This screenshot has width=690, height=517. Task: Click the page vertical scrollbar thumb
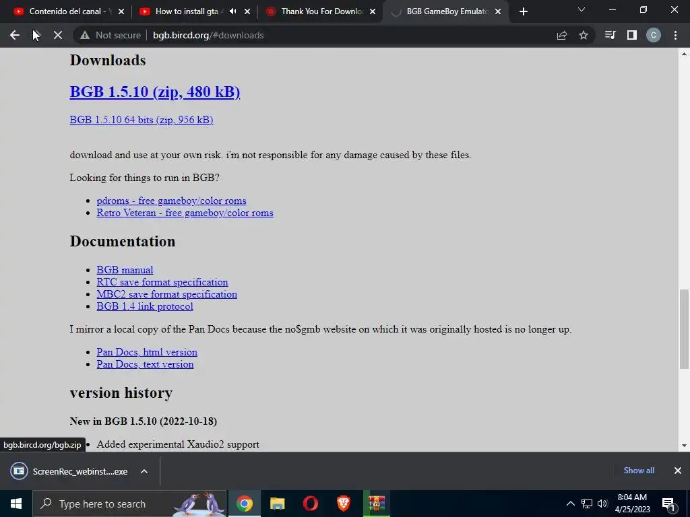(684, 329)
